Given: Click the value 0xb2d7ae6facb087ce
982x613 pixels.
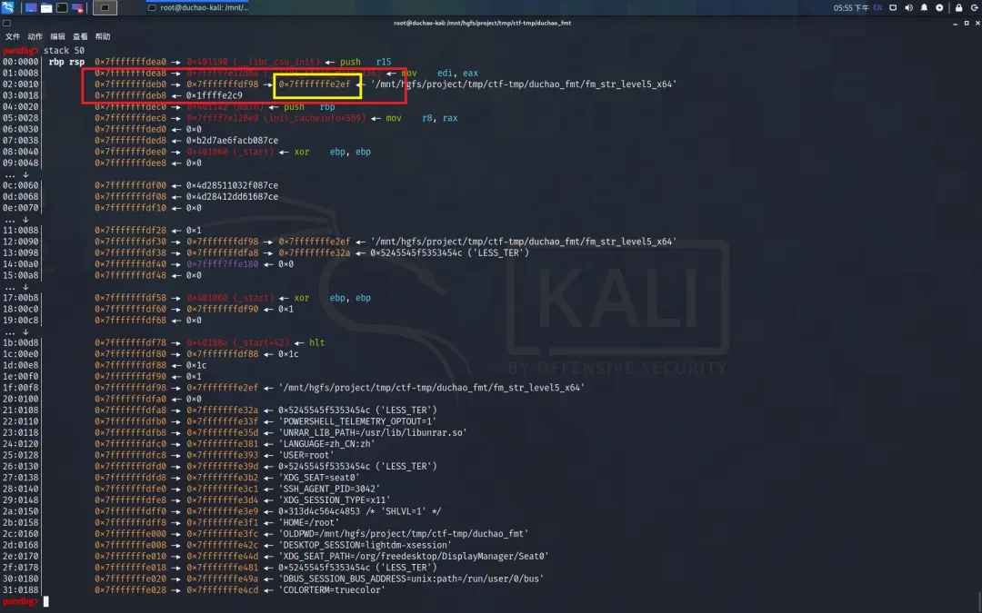Looking at the screenshot, I should [x=233, y=140].
